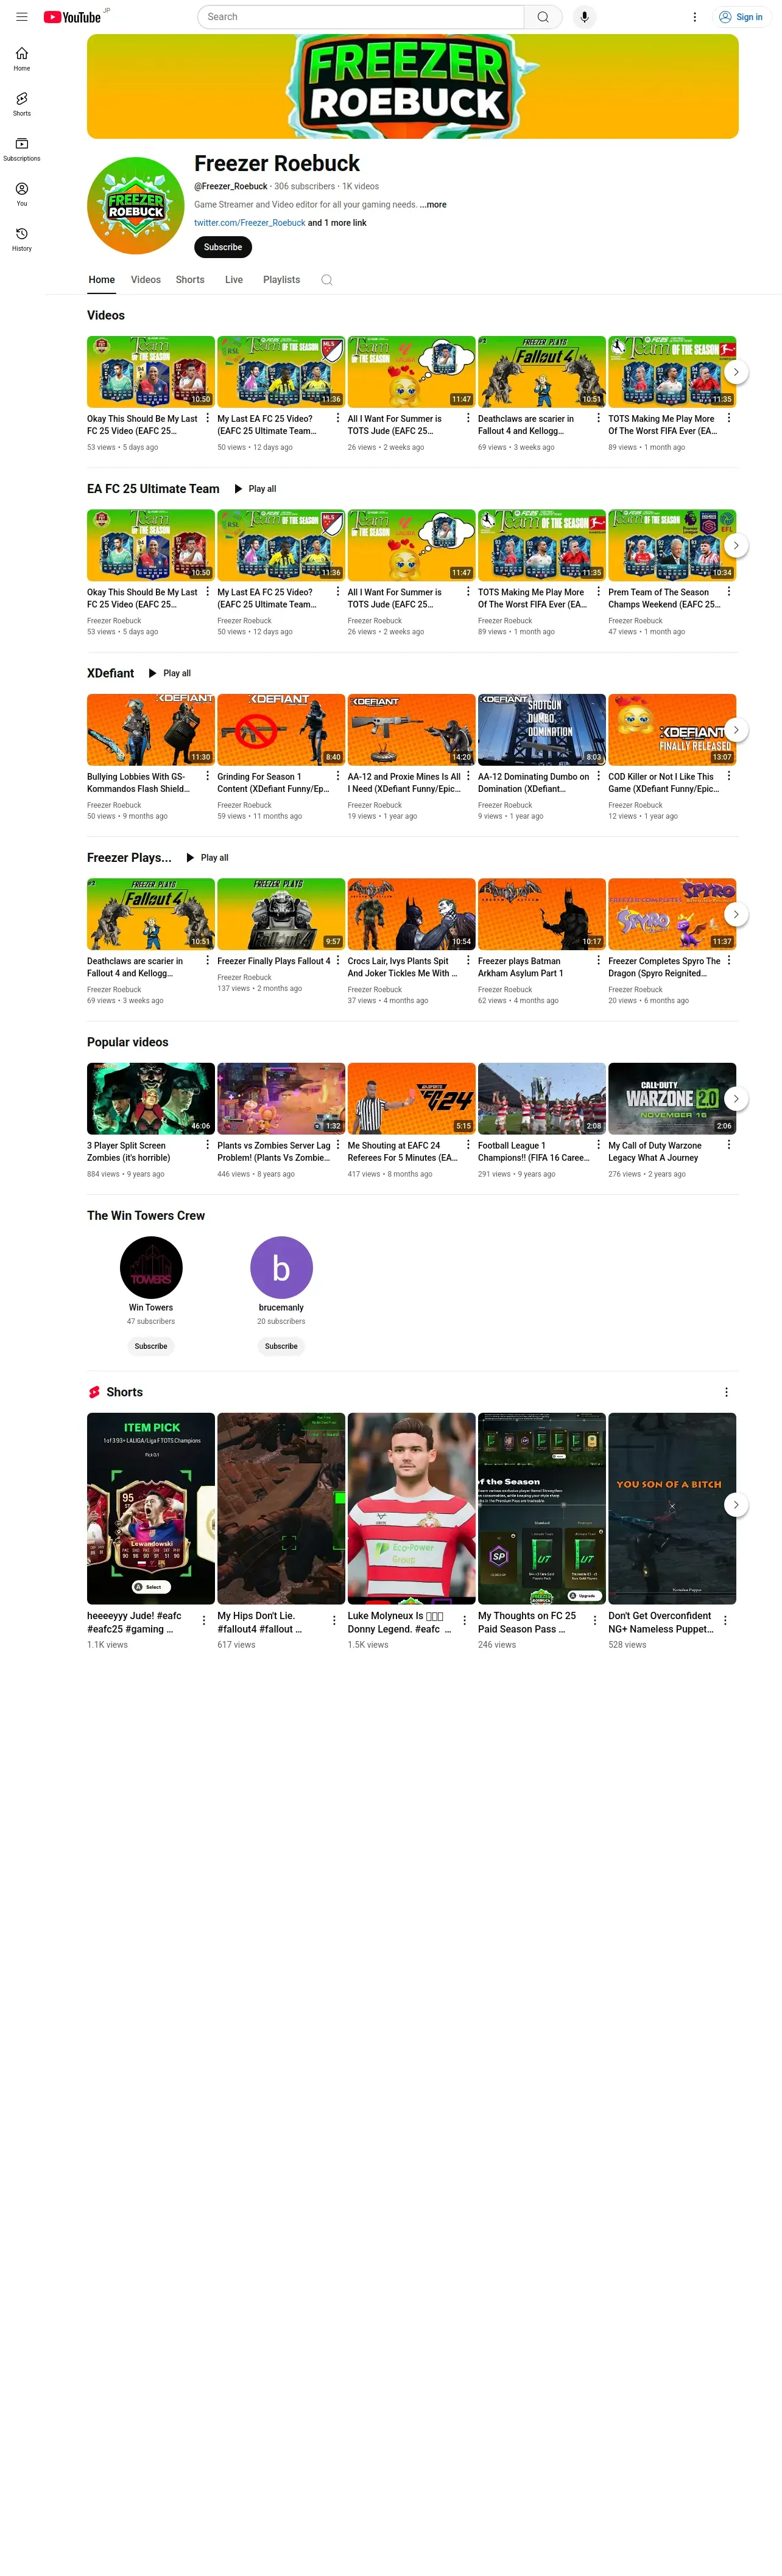Subscribe to brucemanly channel
Image resolution: width=782 pixels, height=2576 pixels.
click(x=281, y=1346)
